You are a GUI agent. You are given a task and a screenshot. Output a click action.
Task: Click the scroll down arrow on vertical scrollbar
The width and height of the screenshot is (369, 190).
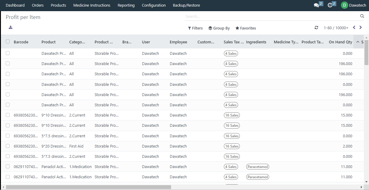366,181
